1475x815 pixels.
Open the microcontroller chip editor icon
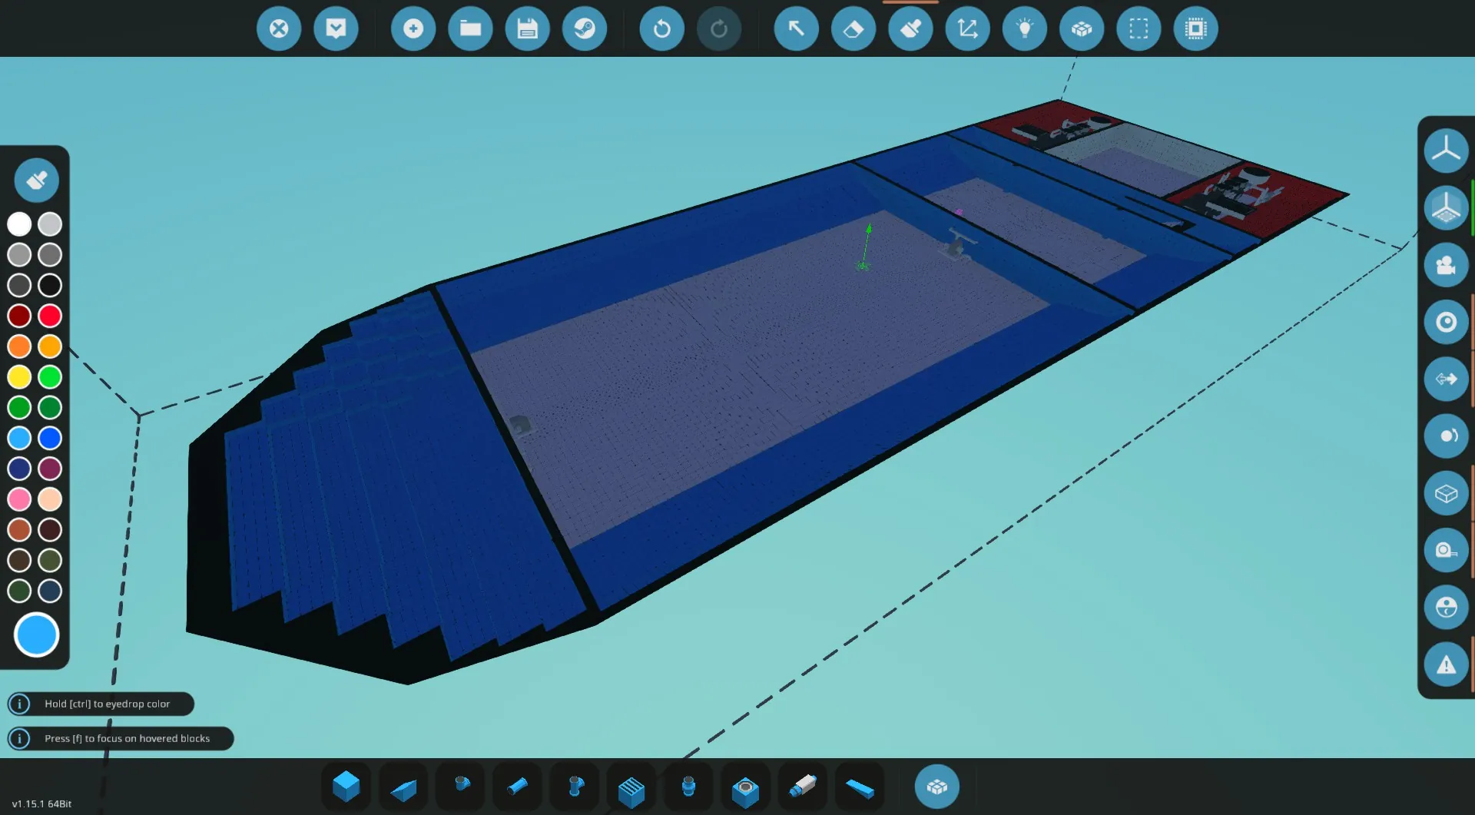click(x=1195, y=29)
